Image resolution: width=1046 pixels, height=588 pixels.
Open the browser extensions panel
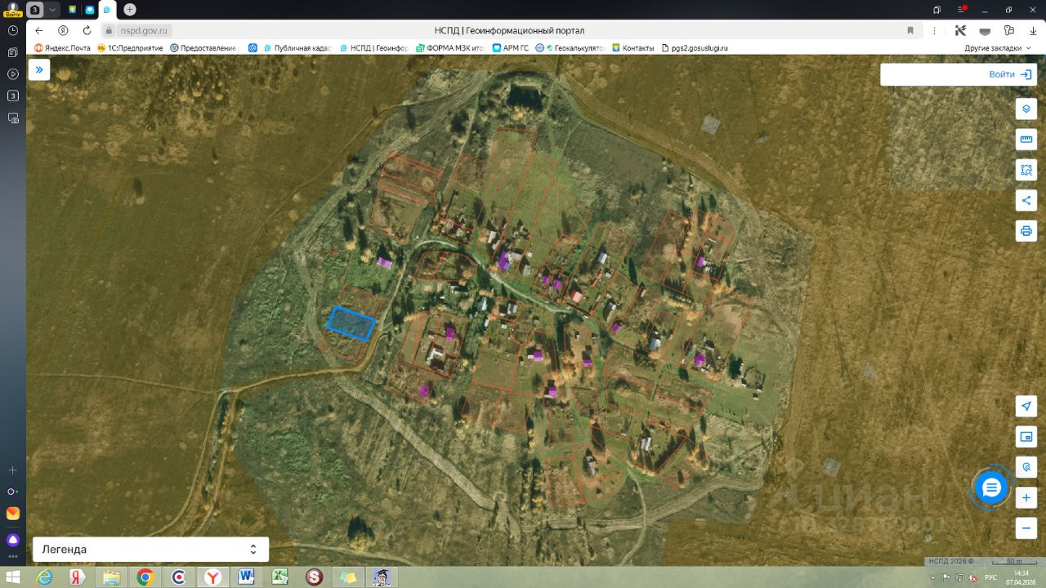[1009, 30]
